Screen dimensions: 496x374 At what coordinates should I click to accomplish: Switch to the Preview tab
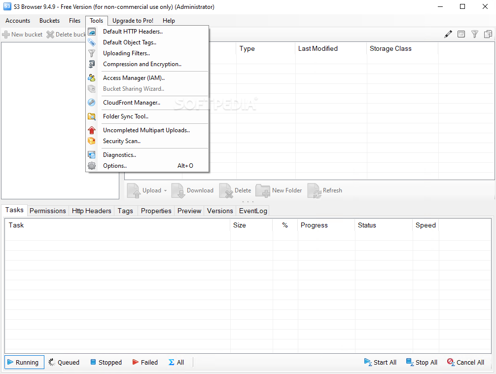pyautogui.click(x=189, y=211)
